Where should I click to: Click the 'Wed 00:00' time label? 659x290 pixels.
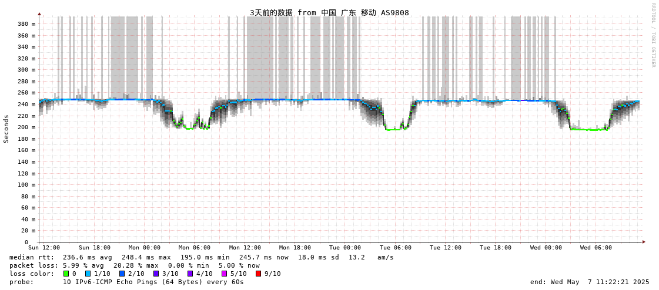(x=546, y=248)
